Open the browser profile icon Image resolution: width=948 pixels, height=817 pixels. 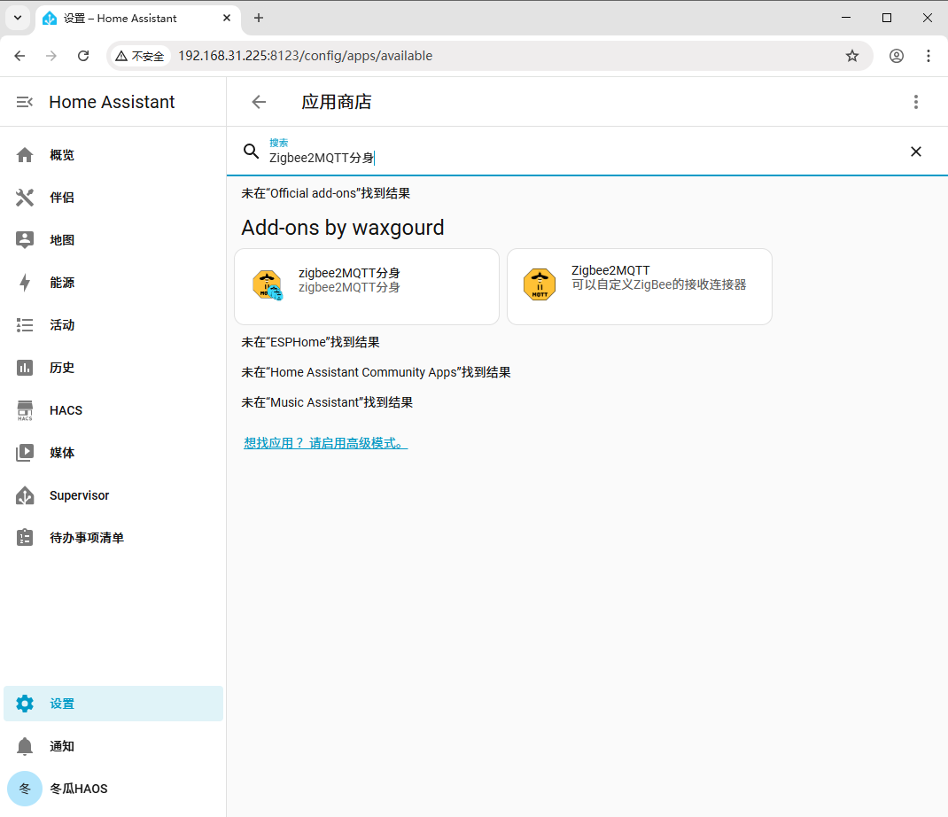[897, 56]
